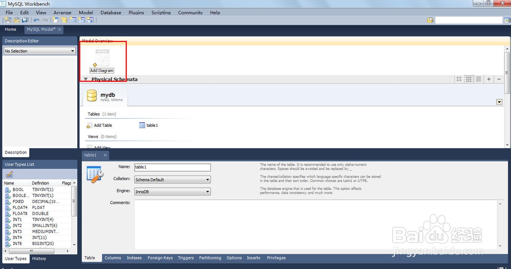The width and height of the screenshot is (511, 269).
Task: Switch to the History tab
Action: point(39,259)
